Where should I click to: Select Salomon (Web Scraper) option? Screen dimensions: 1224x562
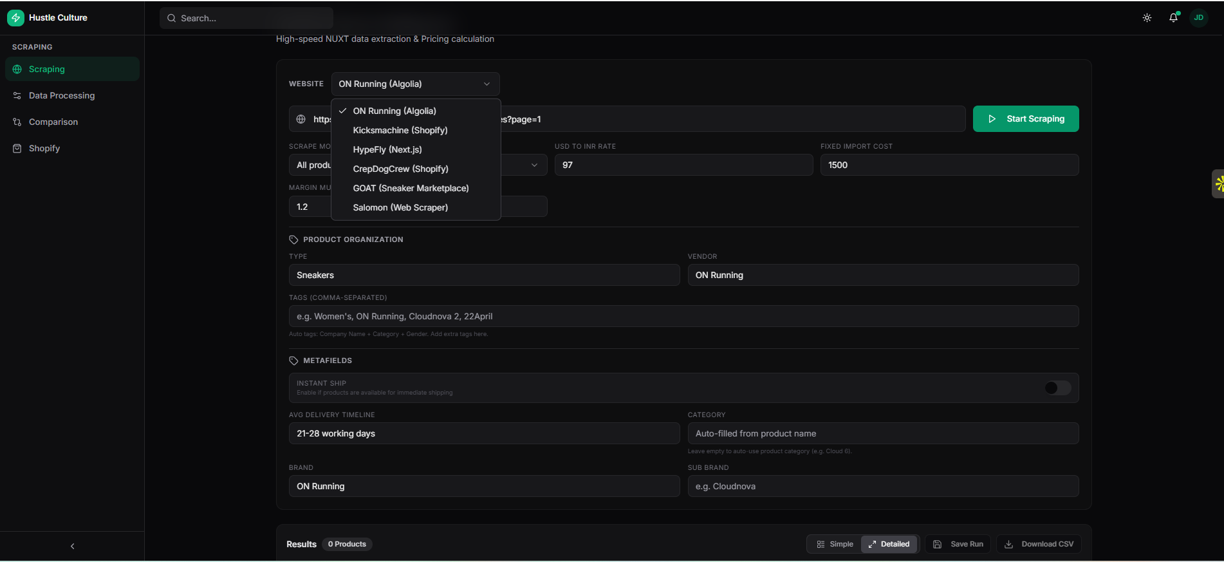(x=416, y=207)
